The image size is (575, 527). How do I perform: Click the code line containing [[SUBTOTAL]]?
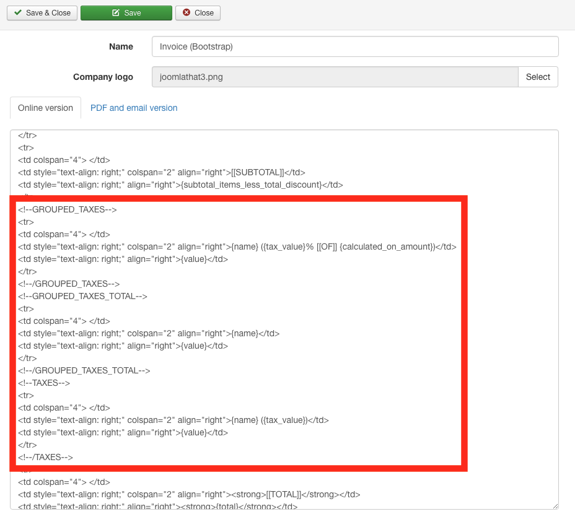(x=161, y=172)
